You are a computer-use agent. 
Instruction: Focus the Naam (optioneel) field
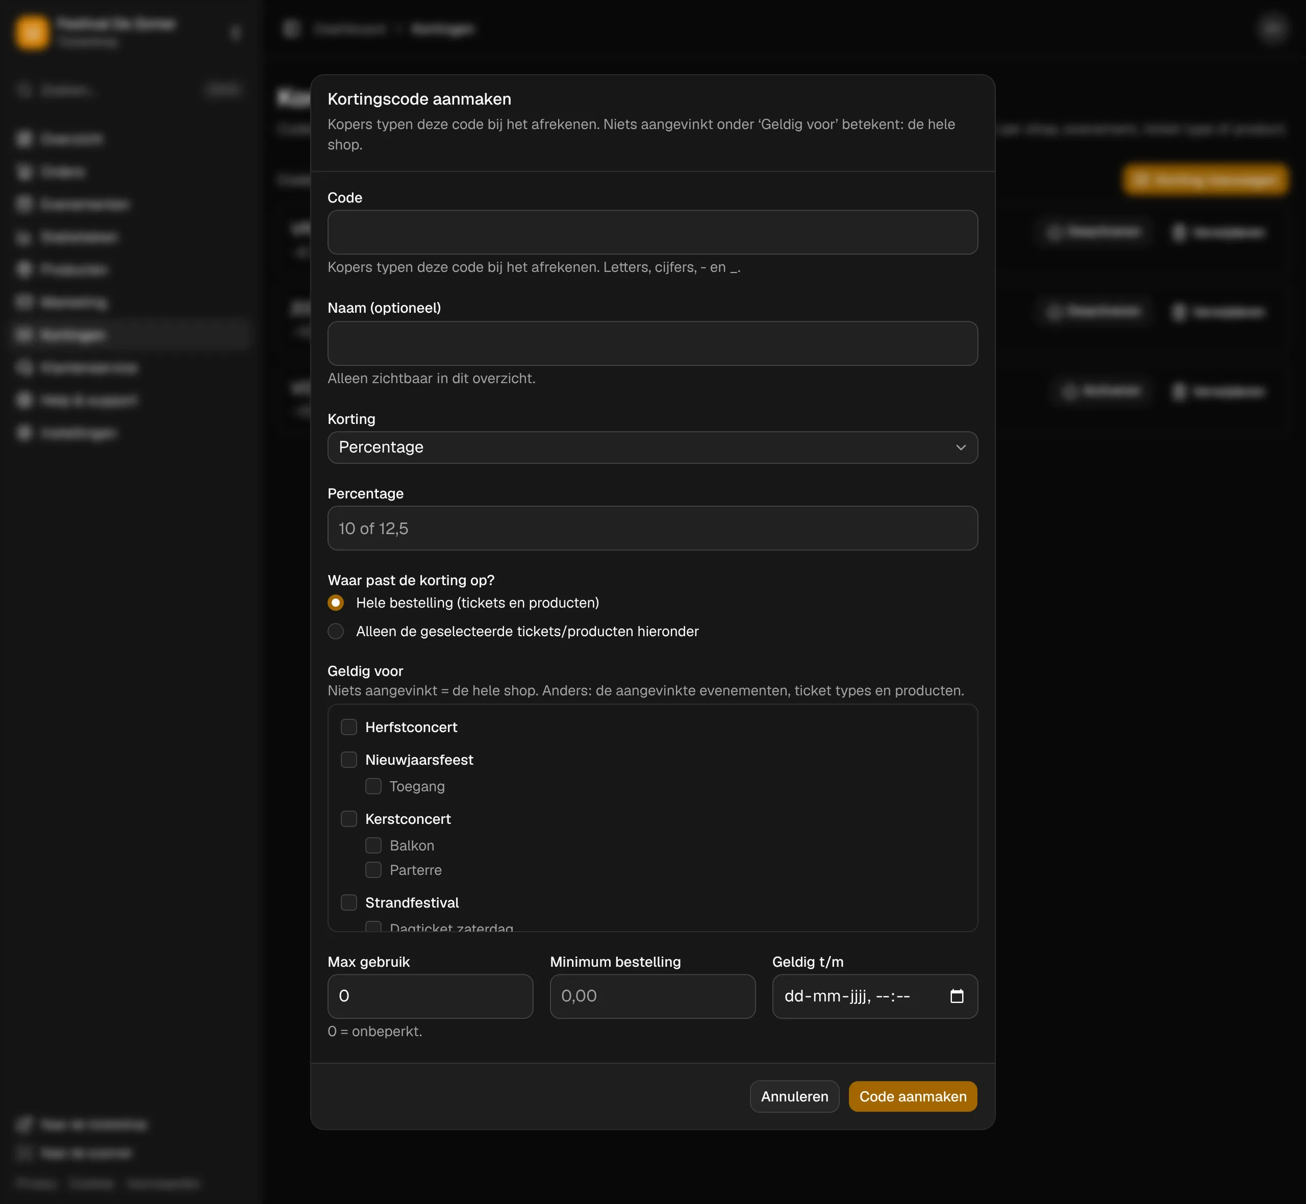click(652, 343)
